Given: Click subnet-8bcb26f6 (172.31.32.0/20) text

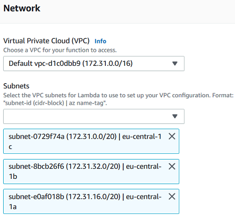Looking at the screenshot, I should [64, 166].
